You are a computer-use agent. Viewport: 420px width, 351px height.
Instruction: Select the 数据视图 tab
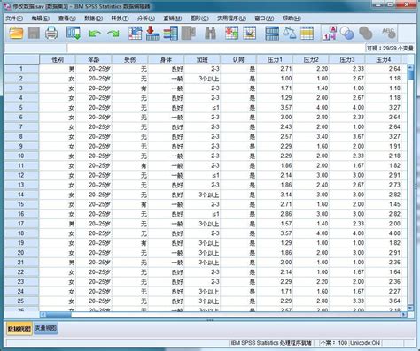coord(19,328)
